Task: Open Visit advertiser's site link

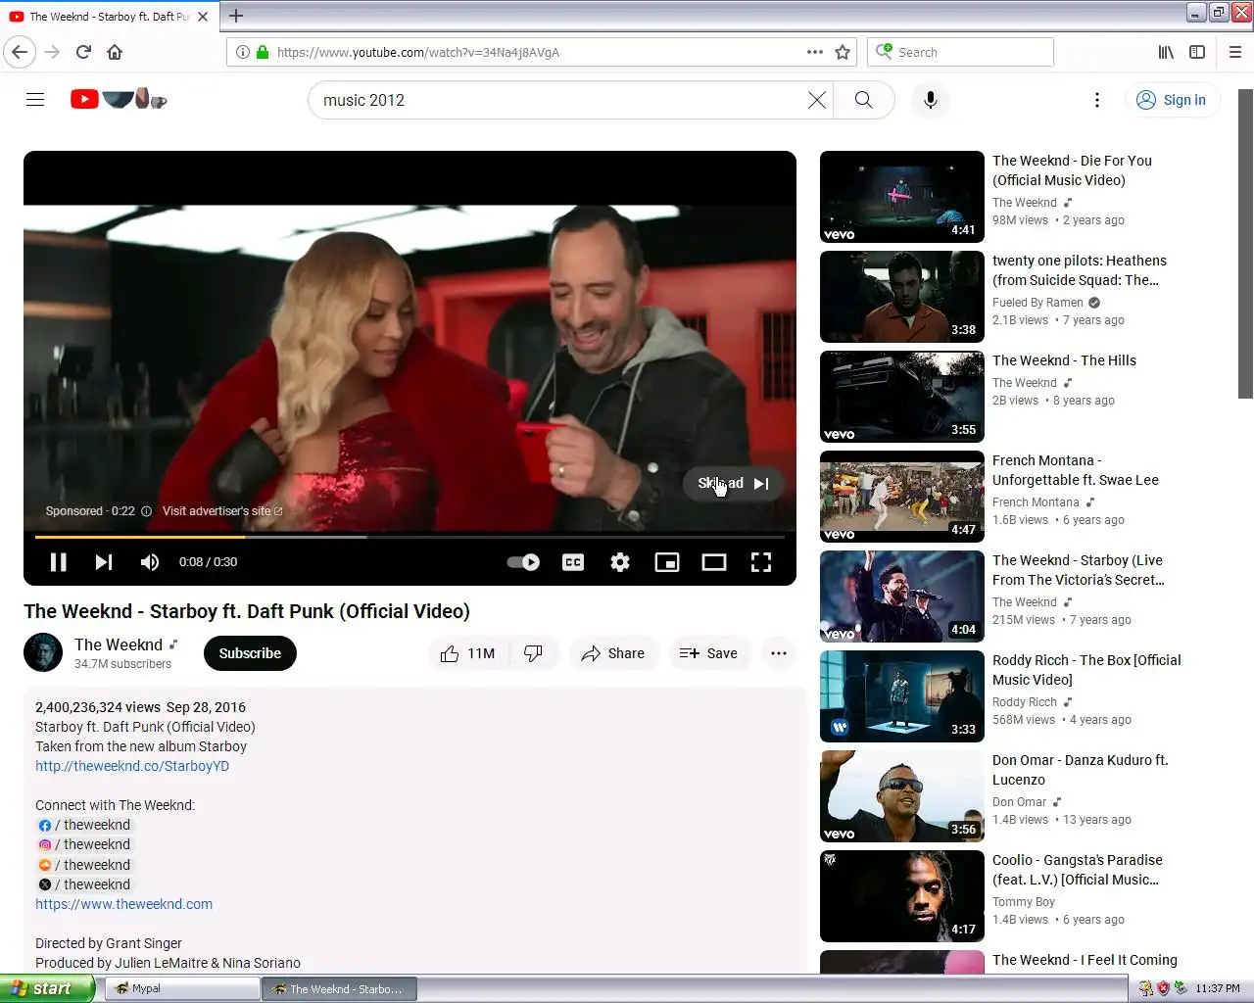Action: (x=222, y=511)
